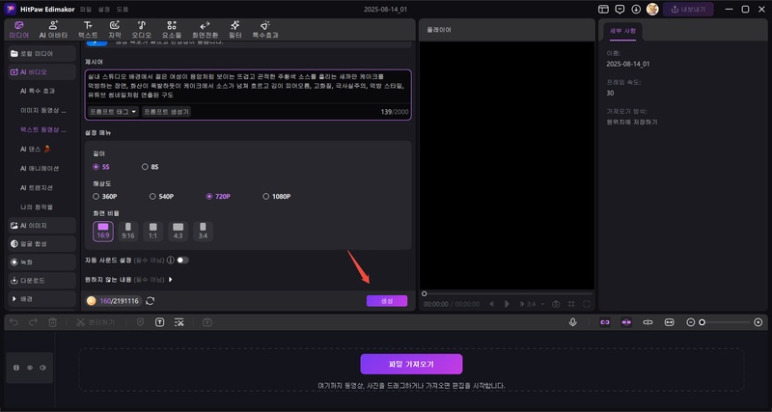Viewport: 772px width, 412px height.
Task: Open the 세부 사항 tab
Action: tap(622, 31)
